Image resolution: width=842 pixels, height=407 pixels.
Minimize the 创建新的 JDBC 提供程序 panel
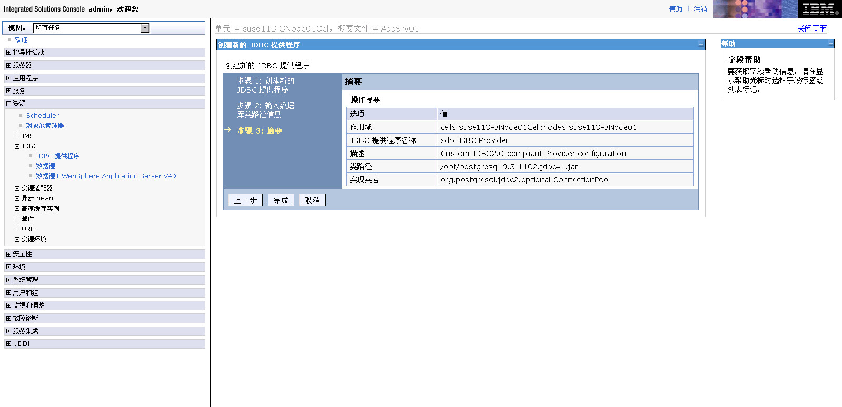(x=700, y=45)
